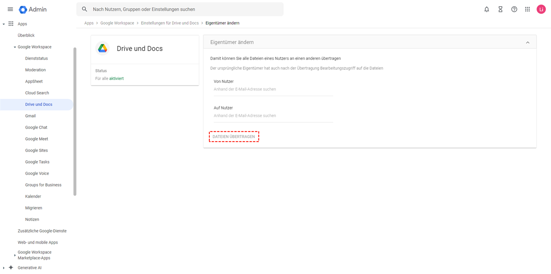Open the tasks hourglass icon
Viewport: 551px width, 274px height.
click(x=500, y=9)
